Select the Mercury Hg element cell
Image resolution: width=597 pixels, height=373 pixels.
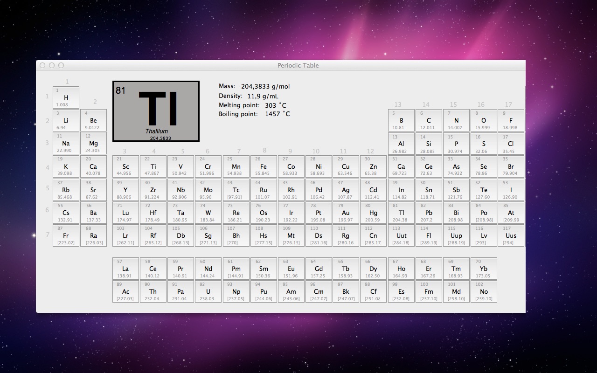373,213
